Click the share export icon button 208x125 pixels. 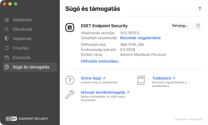tap(198, 26)
